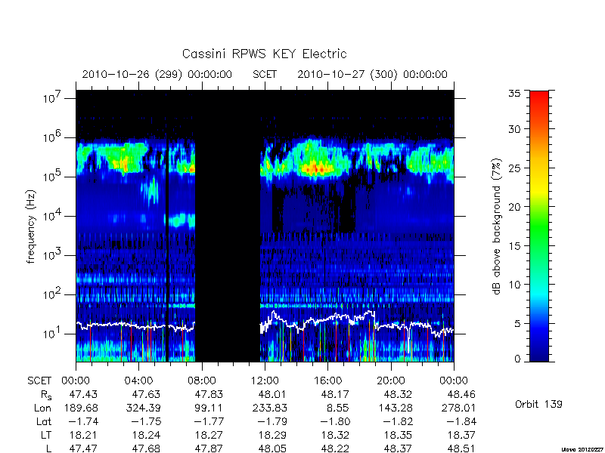Click the 'Lat' row label
The image size is (605, 453).
[x=44, y=421]
